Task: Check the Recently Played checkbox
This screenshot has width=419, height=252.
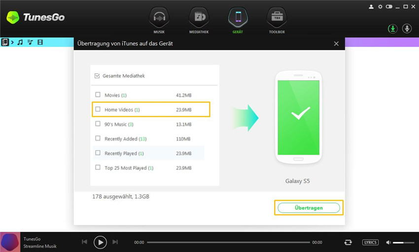Action: click(x=98, y=153)
